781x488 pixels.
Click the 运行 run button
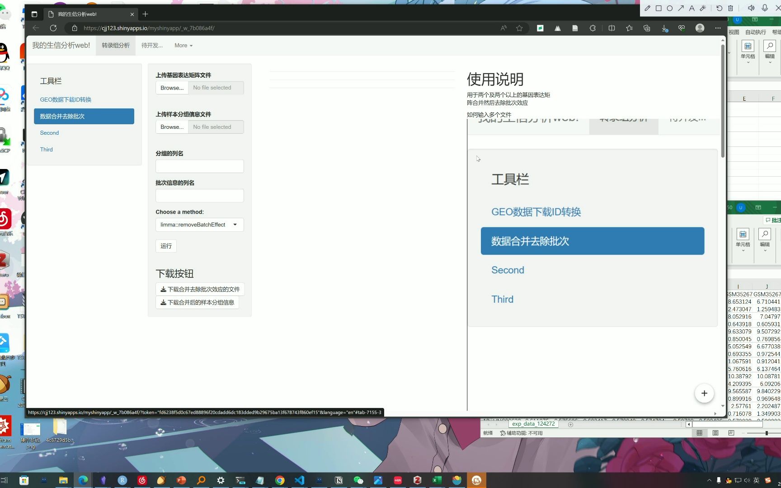coord(166,246)
